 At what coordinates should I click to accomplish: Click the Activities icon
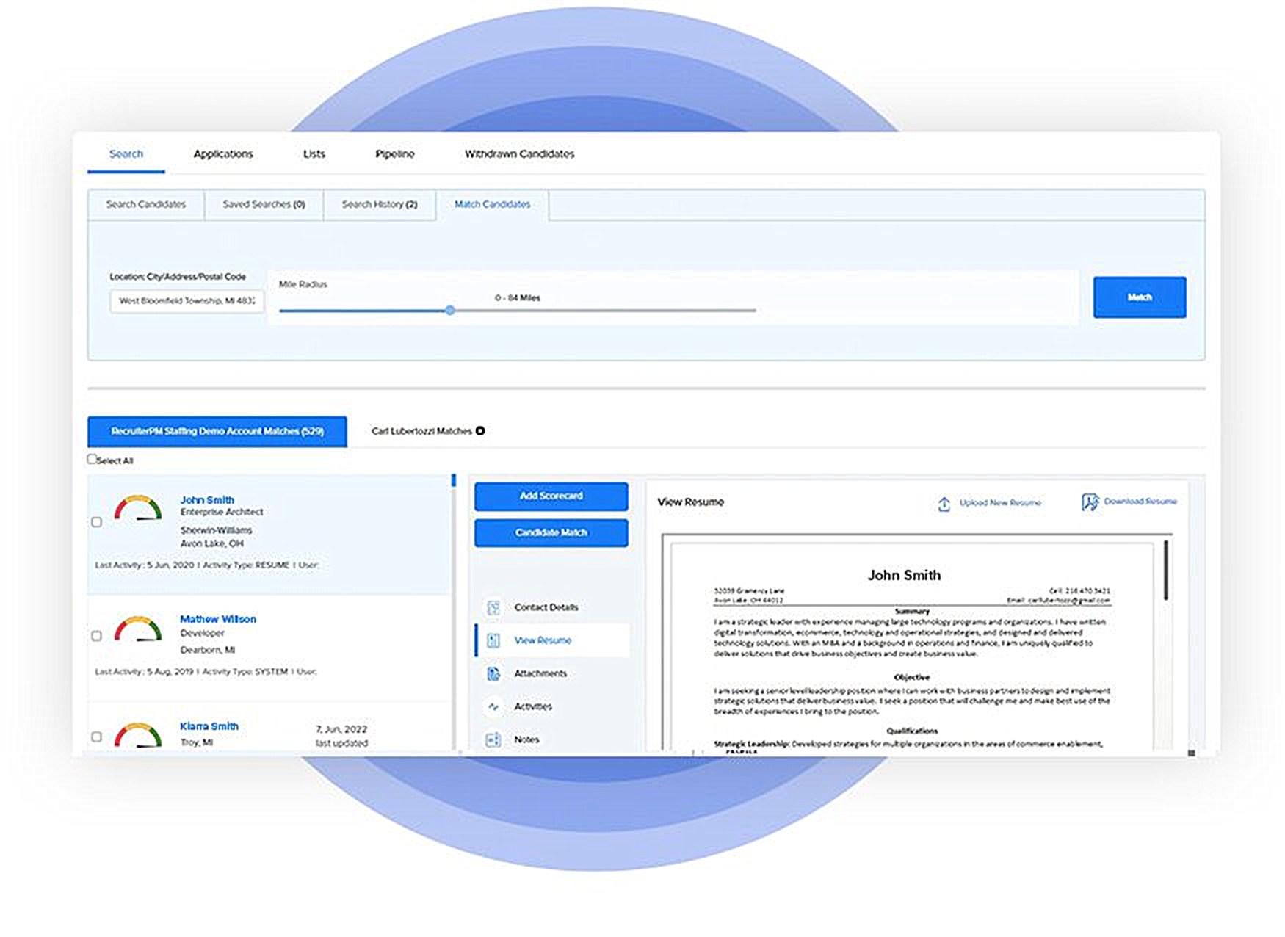click(x=493, y=706)
